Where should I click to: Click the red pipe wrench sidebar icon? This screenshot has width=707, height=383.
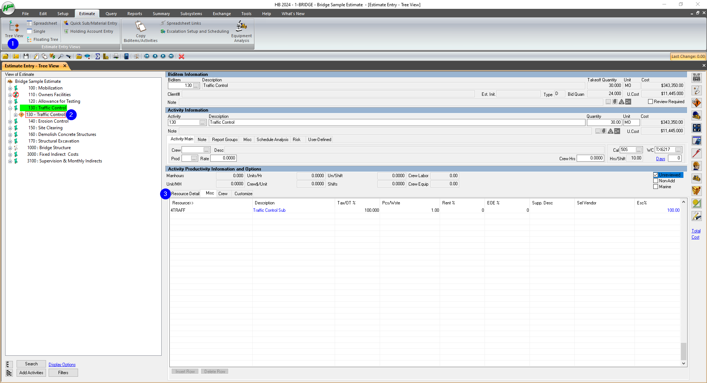pos(696,153)
